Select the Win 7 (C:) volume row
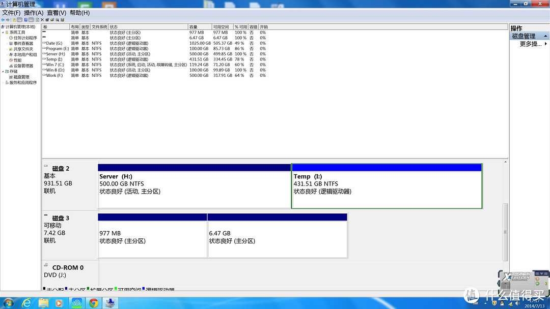This screenshot has width=550, height=309. click(x=55, y=65)
